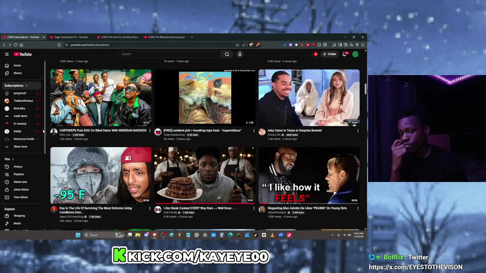The height and width of the screenshot is (273, 486).
Task: Open the cats ambient beat thumbnail
Action: point(205,97)
